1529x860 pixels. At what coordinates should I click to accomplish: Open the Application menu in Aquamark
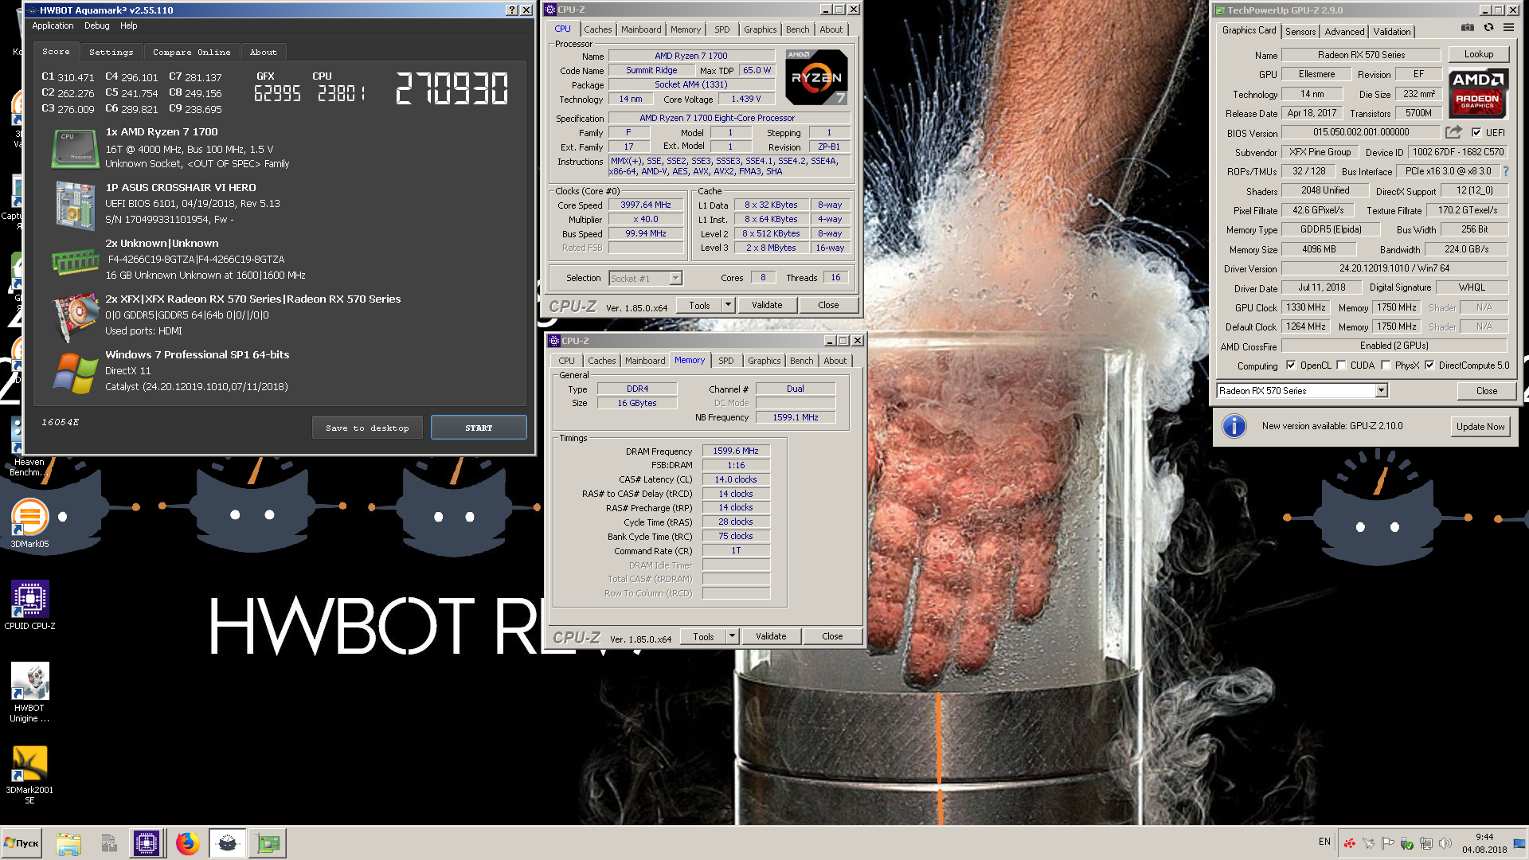coord(53,25)
